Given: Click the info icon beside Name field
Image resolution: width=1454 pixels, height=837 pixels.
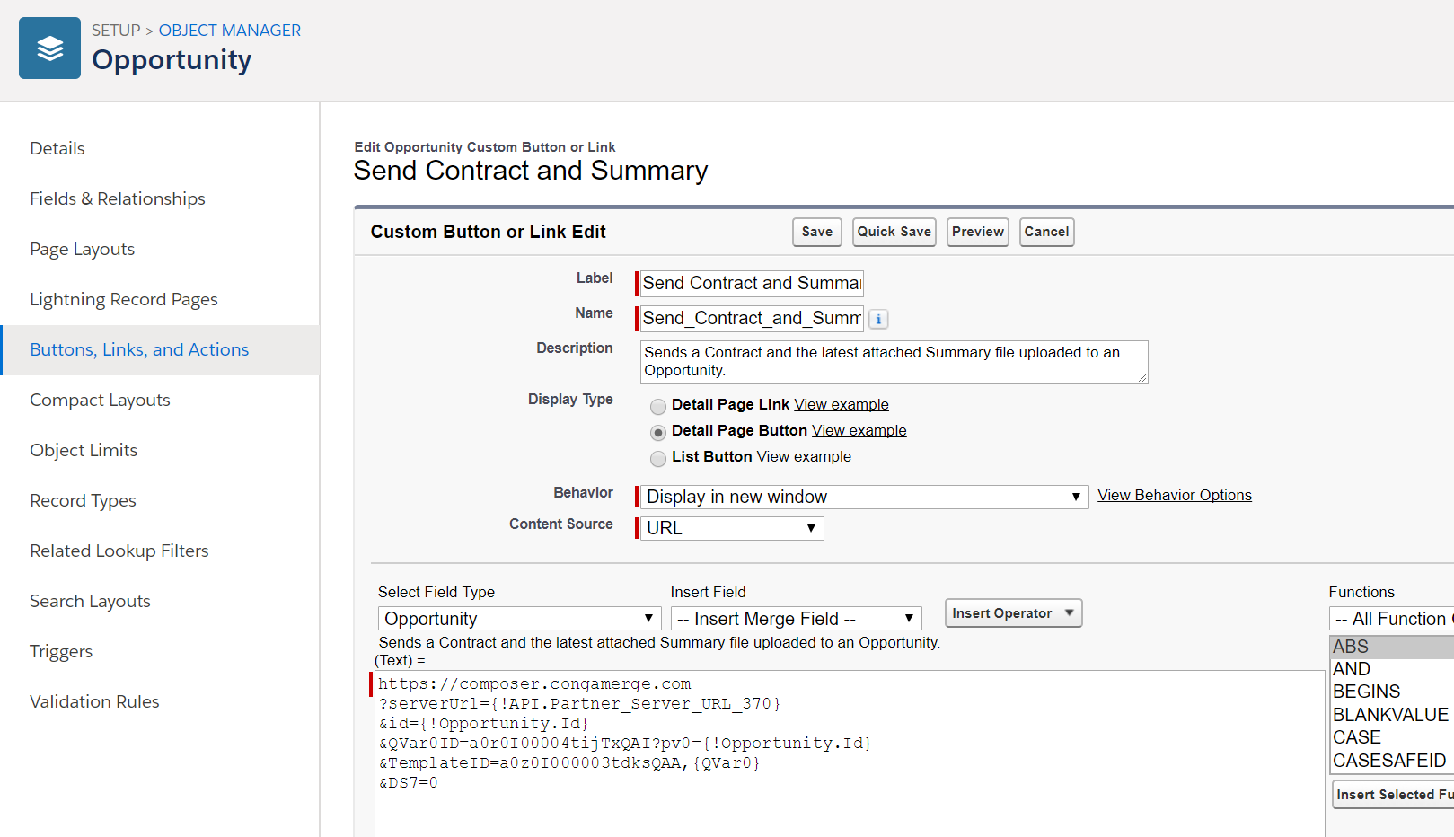Looking at the screenshot, I should click(x=878, y=319).
